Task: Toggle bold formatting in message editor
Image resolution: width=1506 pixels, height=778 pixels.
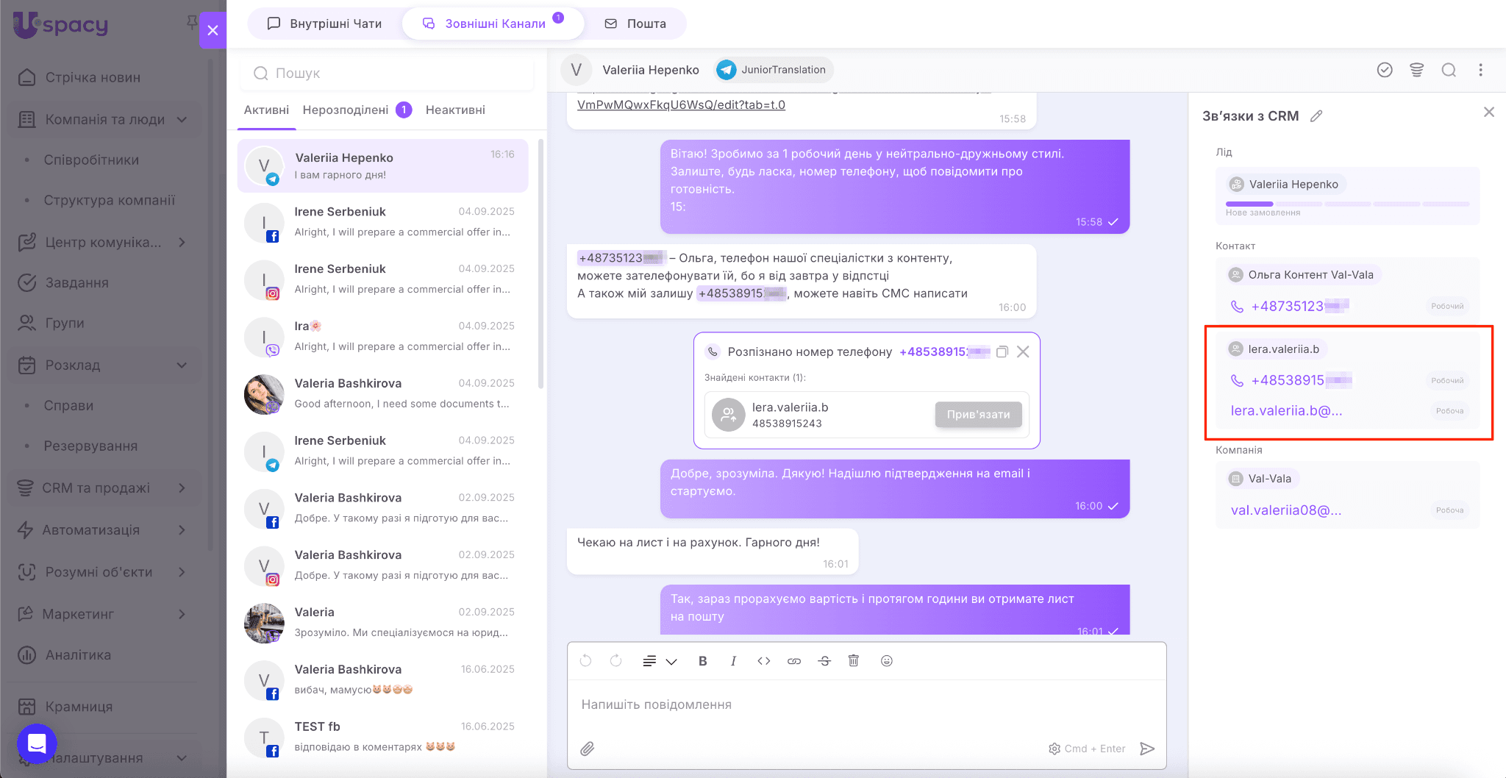Action: 702,661
